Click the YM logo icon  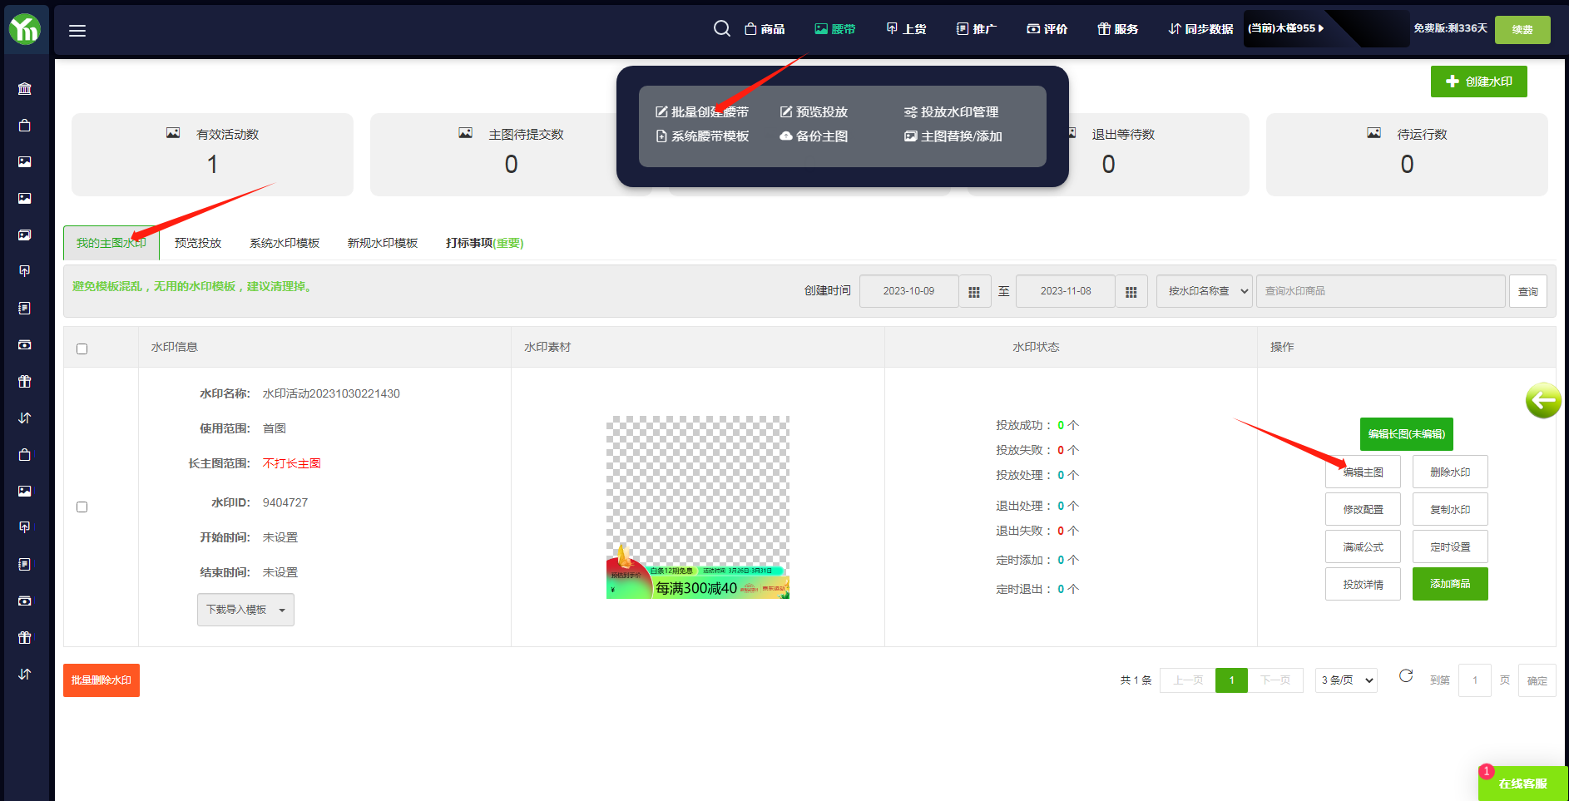25,29
